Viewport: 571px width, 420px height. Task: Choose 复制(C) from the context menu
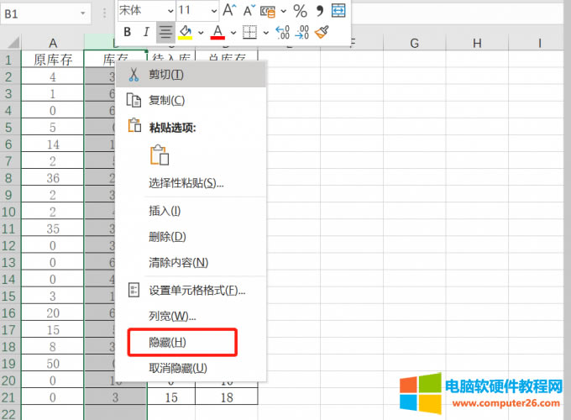191,100
